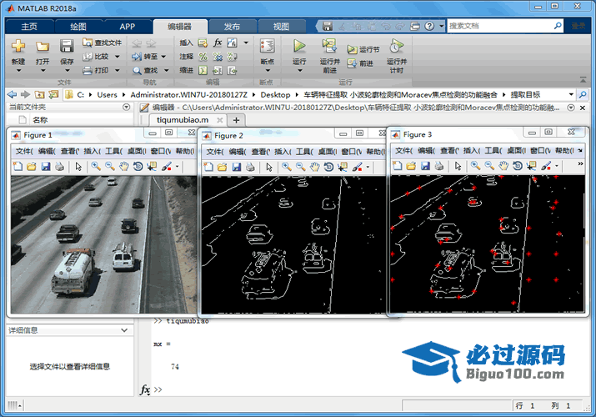Open Go To (转至) navigation

(144, 57)
